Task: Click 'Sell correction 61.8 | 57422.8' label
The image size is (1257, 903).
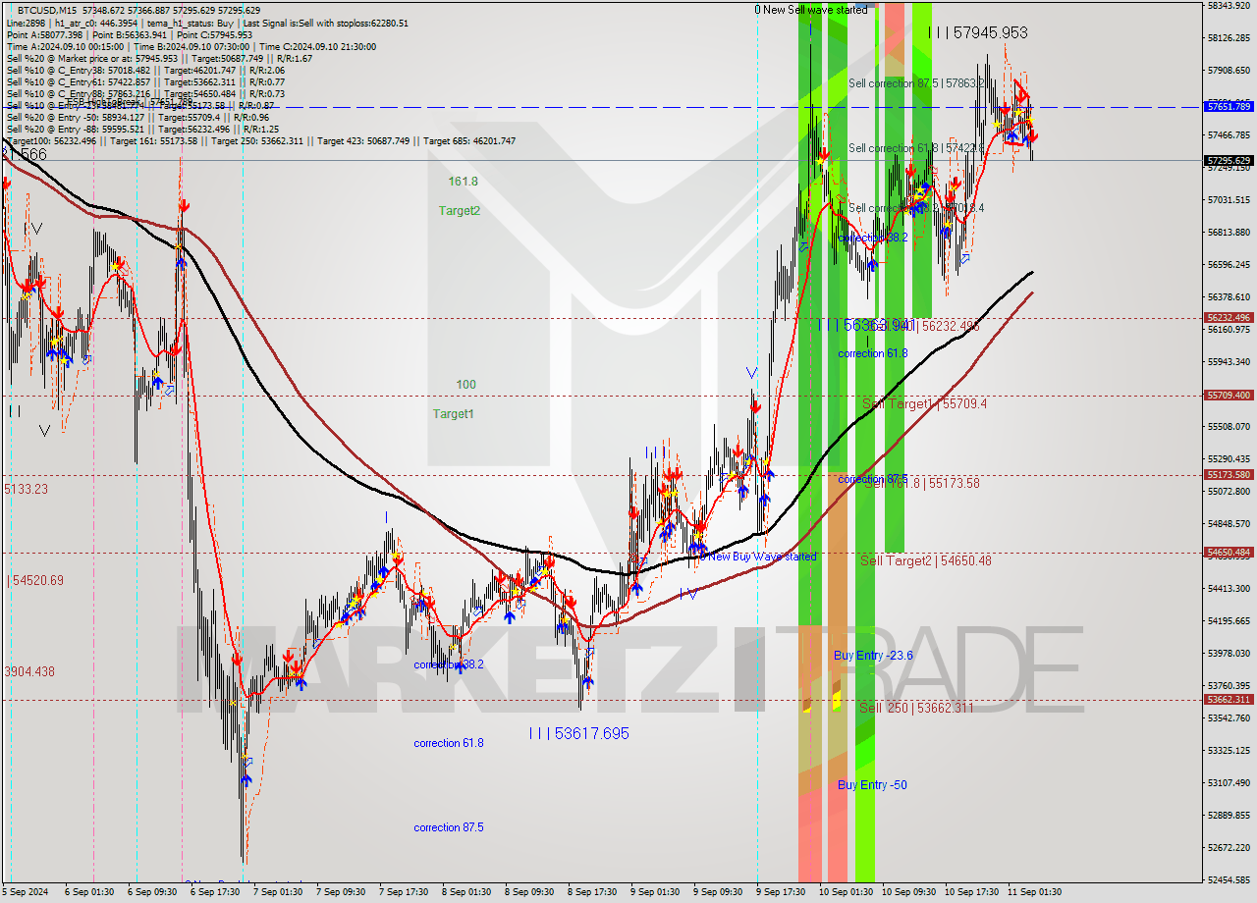Action: point(916,148)
